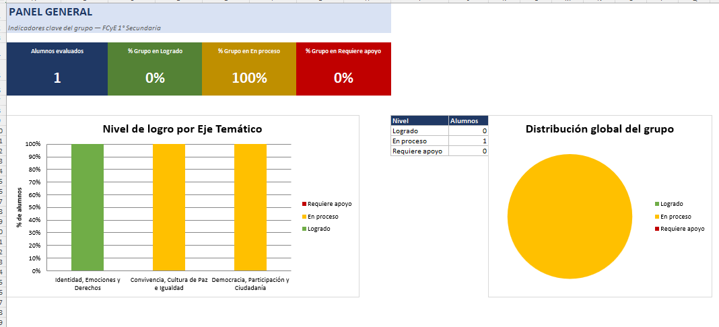Select the chart title 'Distribución global del grupo'
The width and height of the screenshot is (719, 327).
600,129
